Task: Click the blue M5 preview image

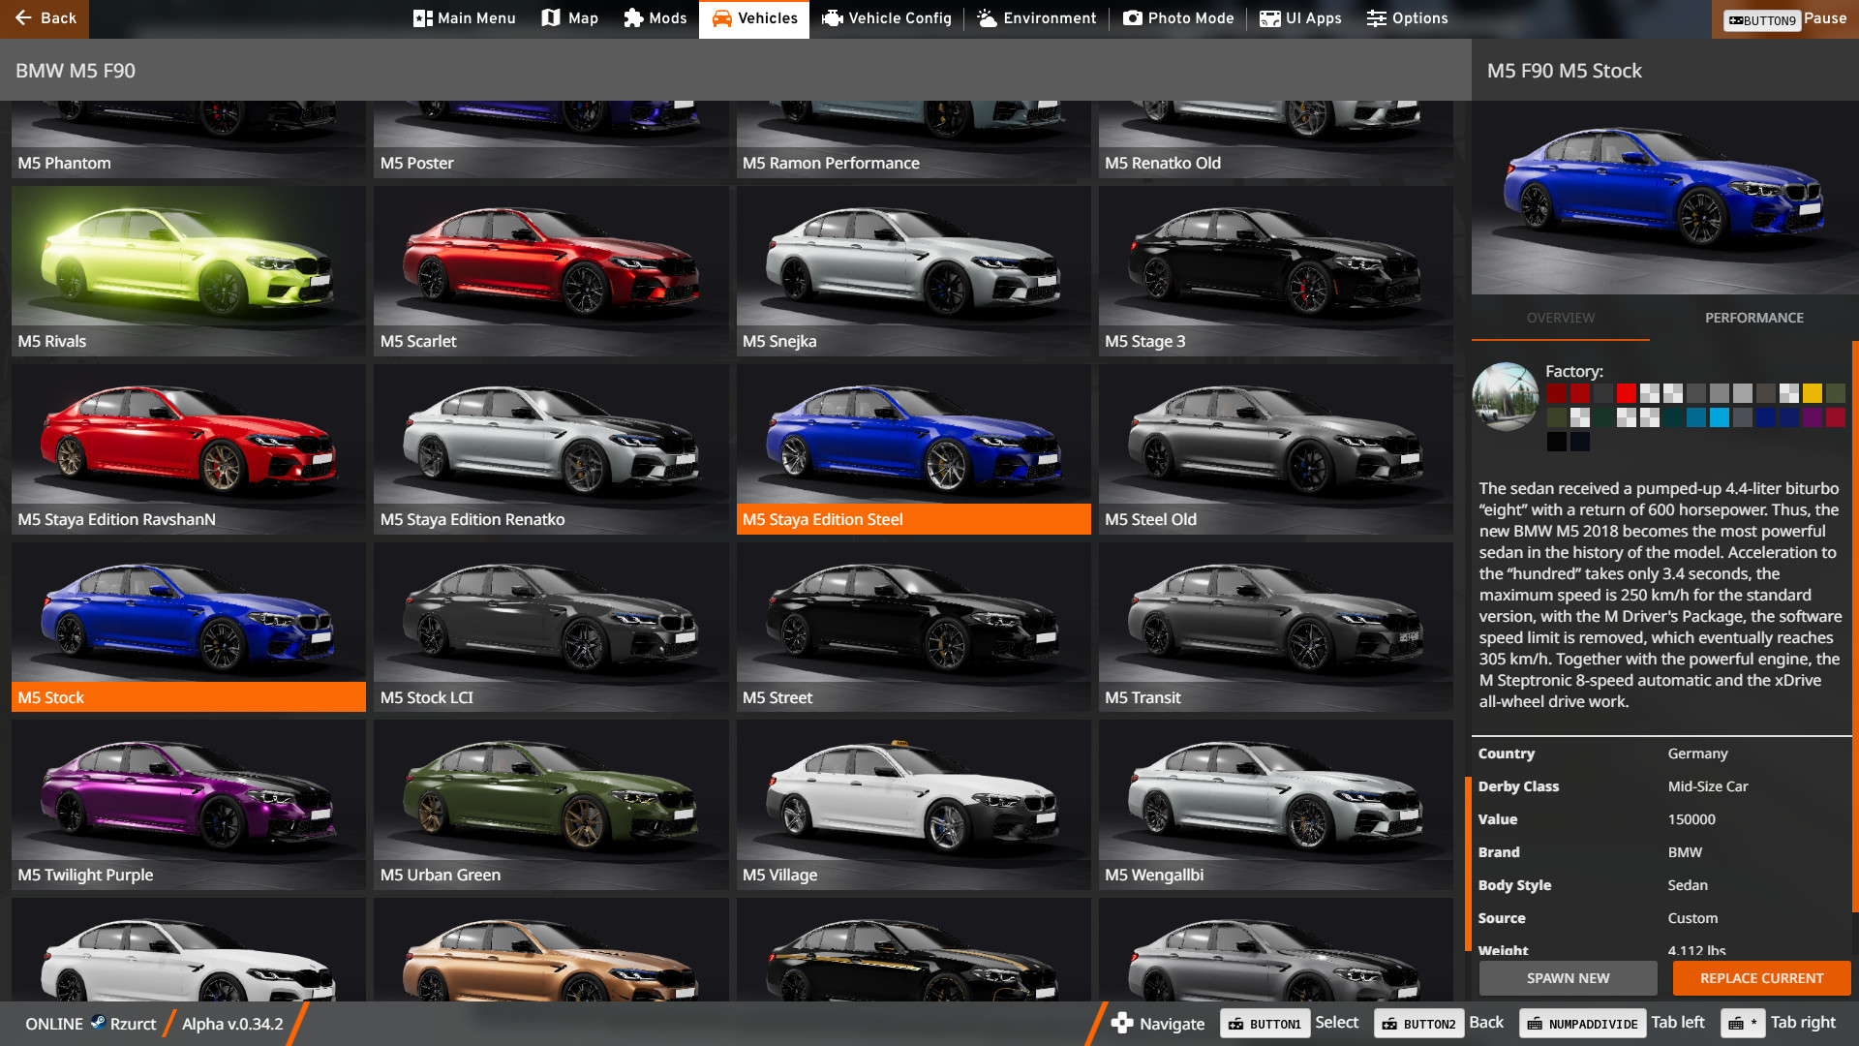Action: (x=1664, y=198)
